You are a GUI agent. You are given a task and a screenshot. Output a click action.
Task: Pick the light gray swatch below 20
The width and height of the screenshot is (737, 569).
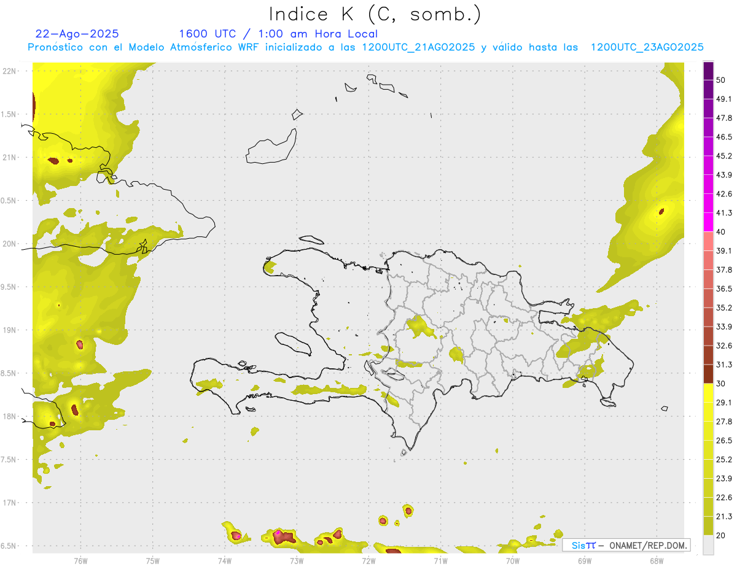coord(709,544)
